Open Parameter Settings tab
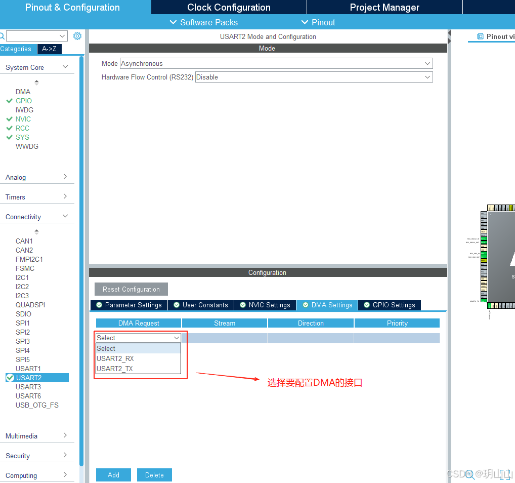The image size is (515, 483). pos(129,305)
